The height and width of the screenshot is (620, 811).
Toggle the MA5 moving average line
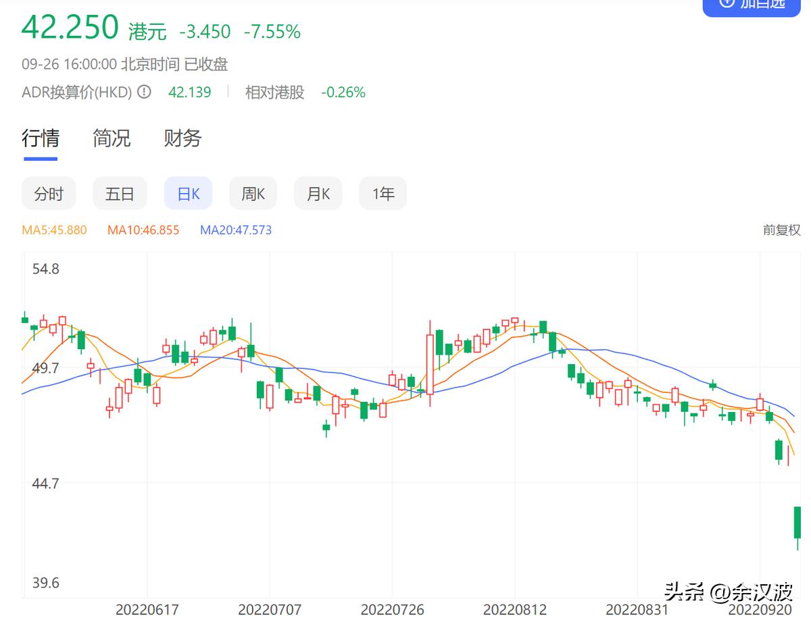pos(54,230)
